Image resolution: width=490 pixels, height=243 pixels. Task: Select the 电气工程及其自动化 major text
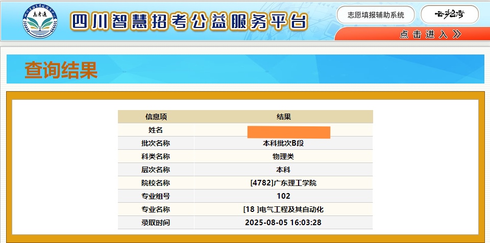(291, 209)
